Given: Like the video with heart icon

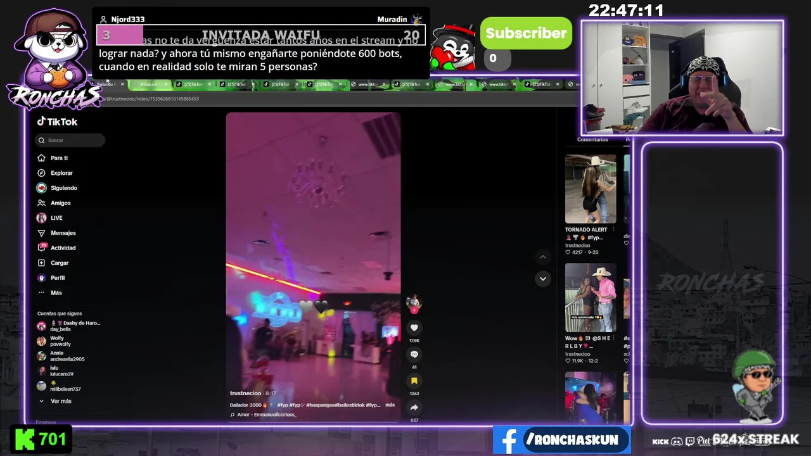Looking at the screenshot, I should click(414, 327).
